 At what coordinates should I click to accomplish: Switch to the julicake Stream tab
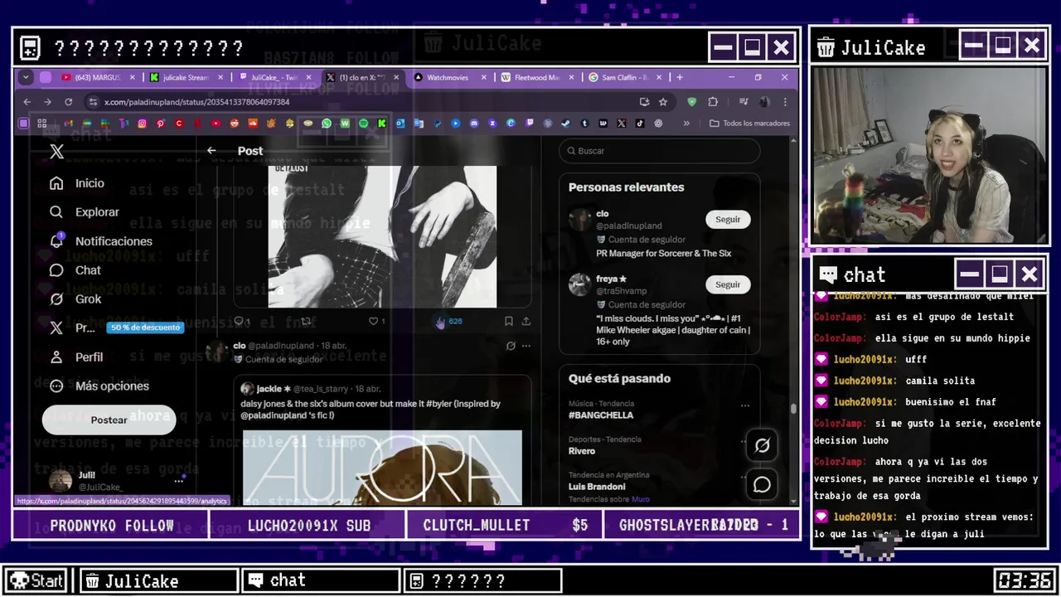point(186,77)
